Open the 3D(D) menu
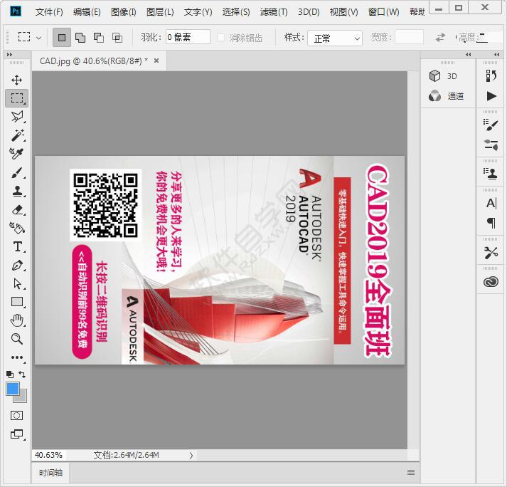The height and width of the screenshot is (487, 507). coord(309,12)
